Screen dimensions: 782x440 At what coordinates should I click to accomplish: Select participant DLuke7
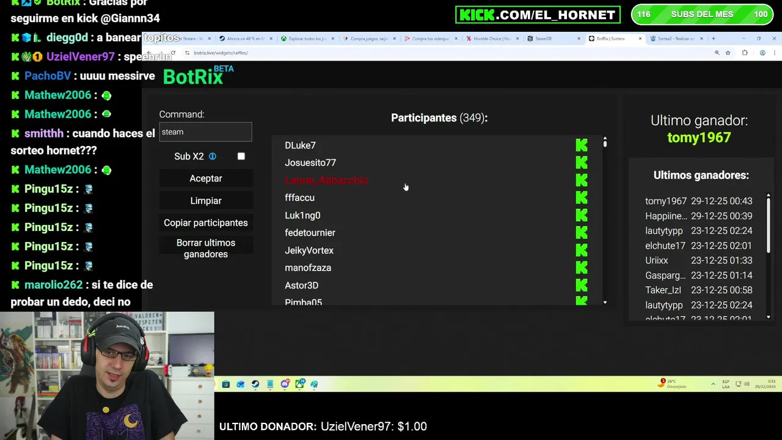point(300,145)
